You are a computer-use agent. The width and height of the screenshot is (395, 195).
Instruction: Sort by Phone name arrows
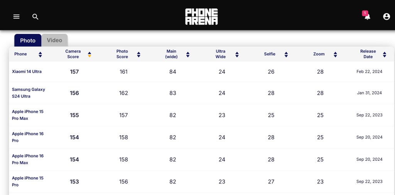[x=40, y=54]
